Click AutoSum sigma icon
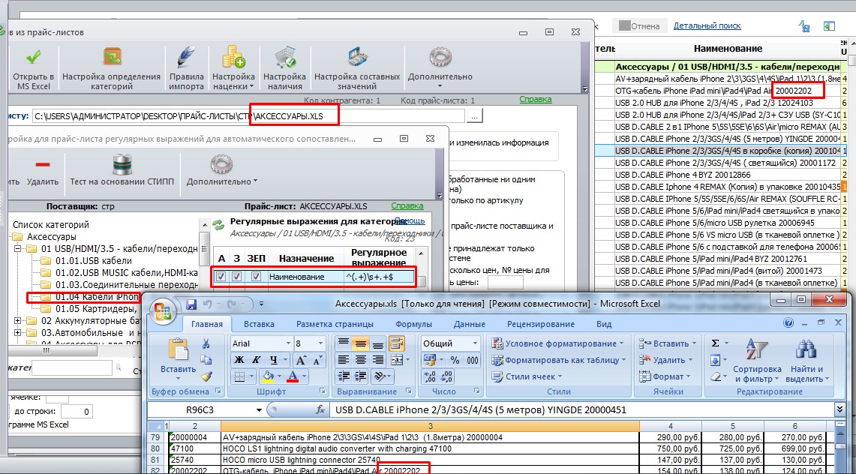This screenshot has width=856, height=474. (x=715, y=343)
